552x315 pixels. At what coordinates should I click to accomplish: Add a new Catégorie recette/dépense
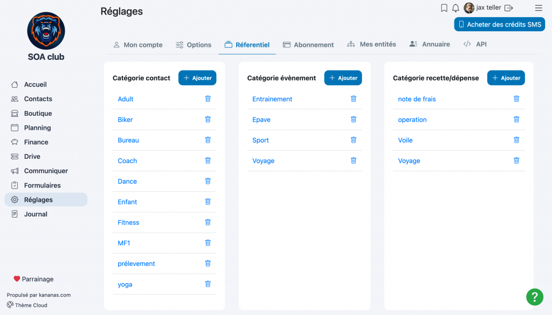pyautogui.click(x=506, y=78)
